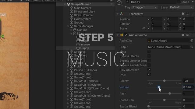Disable the Audio Source component checkbox
Viewport: 195px width, 109px height.
point(126,35)
